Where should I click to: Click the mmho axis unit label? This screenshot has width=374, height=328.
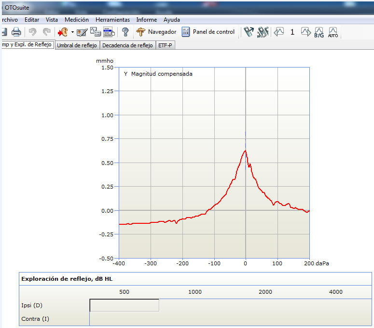(x=105, y=61)
